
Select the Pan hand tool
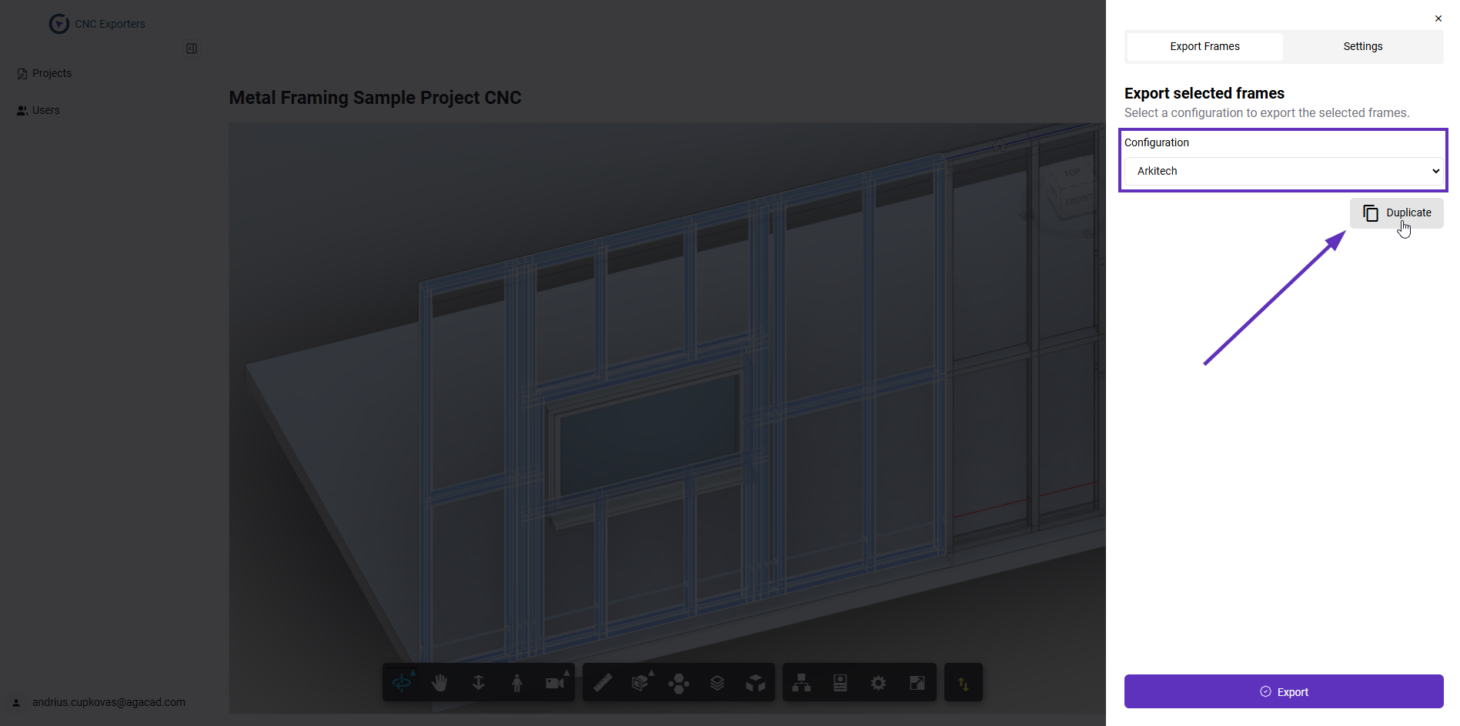pyautogui.click(x=440, y=683)
